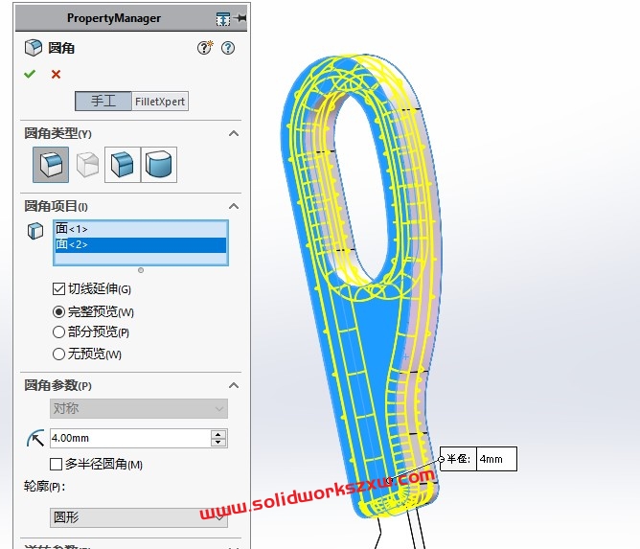Select the 无预览 no preview option
Viewport: 640px width, 549px height.
59,355
